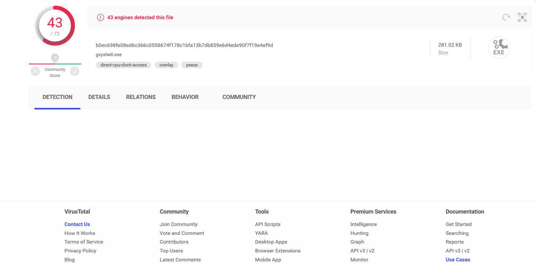Screen dimensions: 536x270
Task: Open the Intelligence premium link
Action: (363, 224)
